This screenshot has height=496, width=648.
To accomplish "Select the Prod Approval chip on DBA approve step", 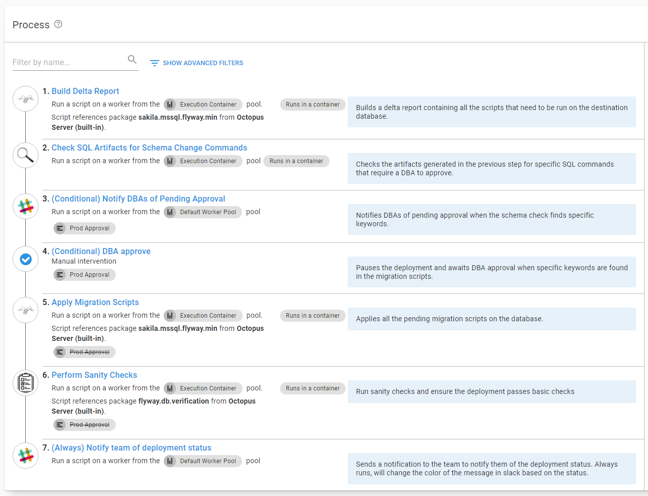I will coord(84,274).
